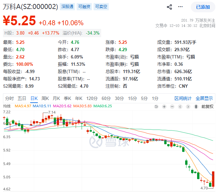Click 全屏显示 to show chart fullscreen
The width and height of the screenshot is (217, 192).
point(204,98)
